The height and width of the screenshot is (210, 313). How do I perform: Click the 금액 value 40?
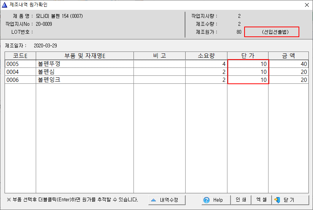coord(303,64)
